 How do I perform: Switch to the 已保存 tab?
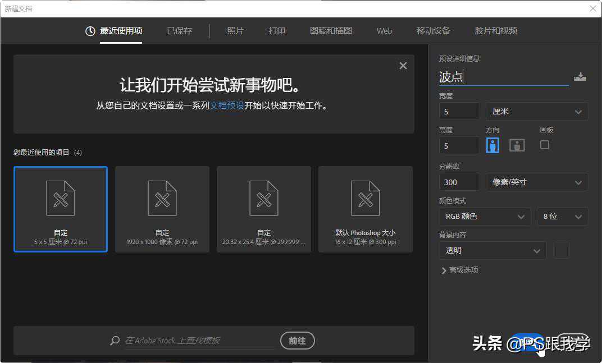pyautogui.click(x=179, y=31)
